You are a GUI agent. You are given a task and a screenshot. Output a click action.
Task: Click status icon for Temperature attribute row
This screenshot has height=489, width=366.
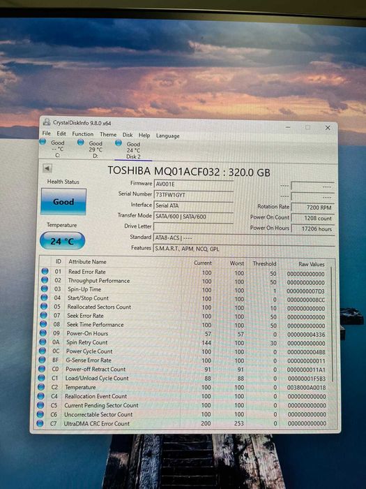coord(40,387)
